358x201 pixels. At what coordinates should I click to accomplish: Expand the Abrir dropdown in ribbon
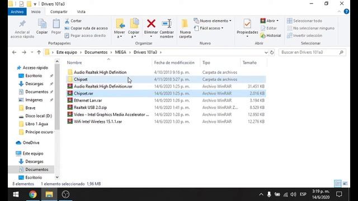(x=270, y=21)
